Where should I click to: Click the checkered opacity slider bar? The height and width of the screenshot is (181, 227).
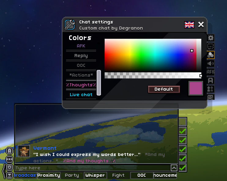(x=153, y=75)
